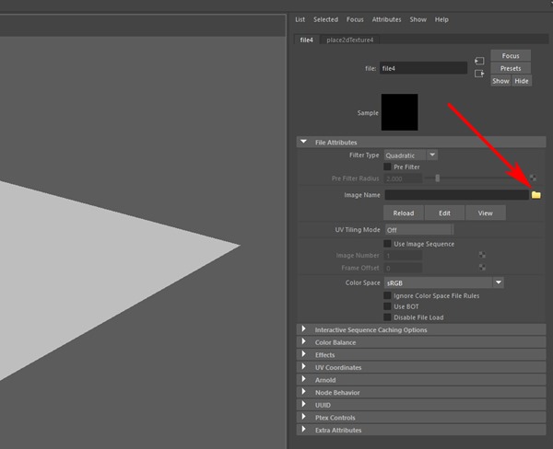Click the checker icon beside Frame Offset

[x=482, y=268]
